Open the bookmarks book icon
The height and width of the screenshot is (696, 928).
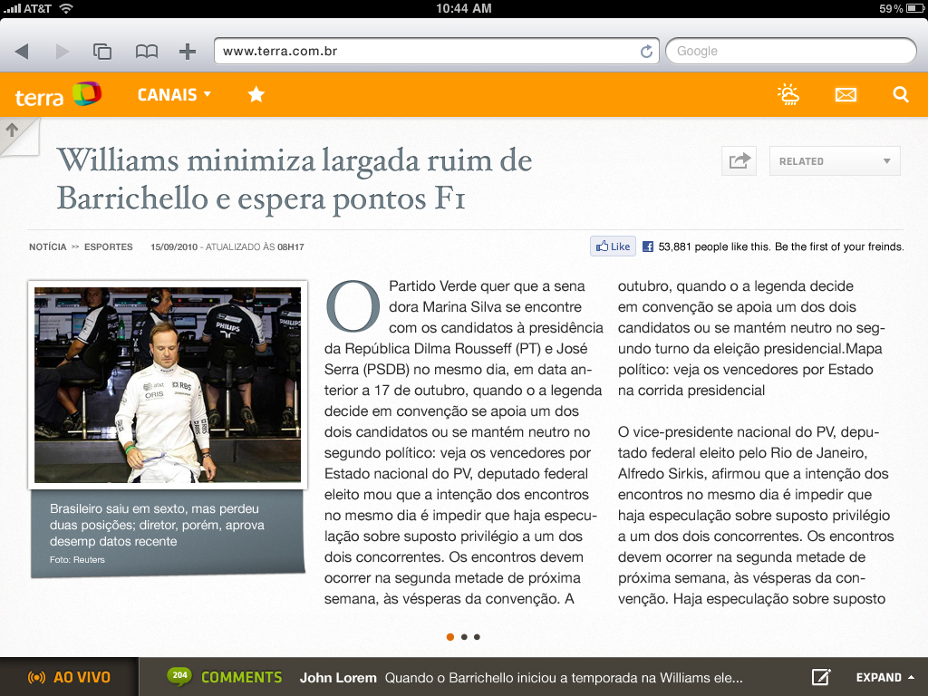click(147, 52)
